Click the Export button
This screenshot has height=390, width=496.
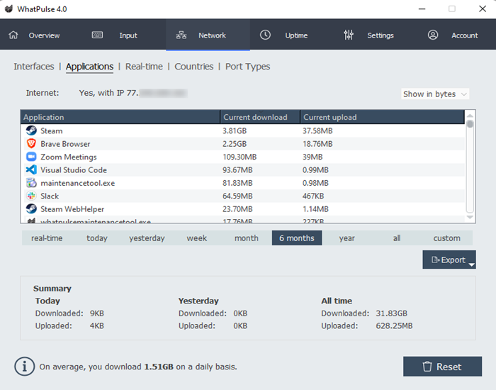[x=449, y=260]
